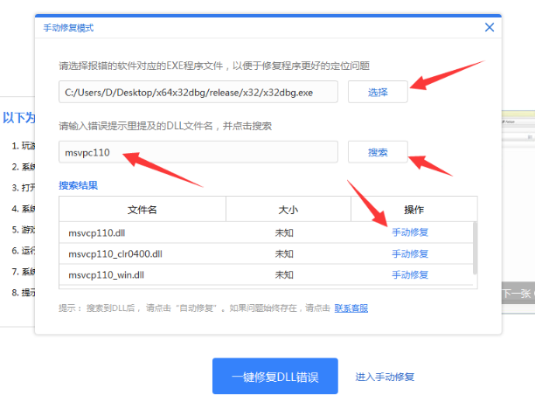535x395 pixels.
Task: Close the 手动修复模式 dialog
Action: pyautogui.click(x=490, y=27)
